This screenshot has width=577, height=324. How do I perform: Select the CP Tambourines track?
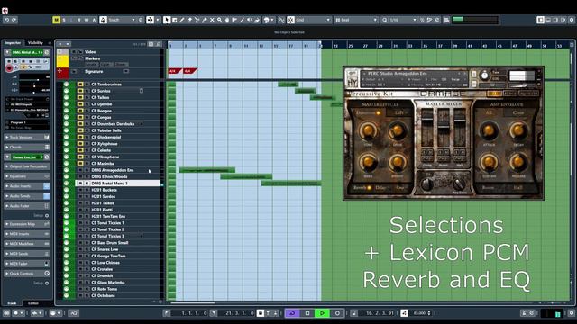[x=106, y=85]
